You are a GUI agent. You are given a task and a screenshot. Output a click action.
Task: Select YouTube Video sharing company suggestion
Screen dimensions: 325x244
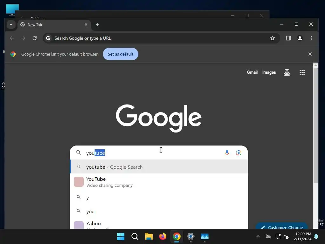pos(159,182)
